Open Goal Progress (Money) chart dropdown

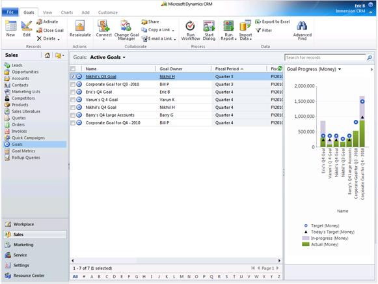tap(340, 69)
